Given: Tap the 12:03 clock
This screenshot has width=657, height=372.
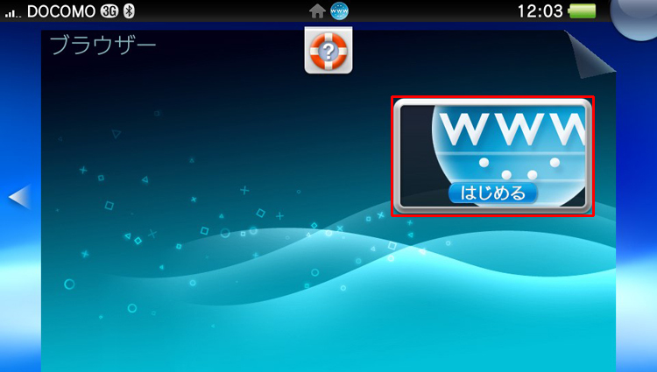Looking at the screenshot, I should click(540, 11).
